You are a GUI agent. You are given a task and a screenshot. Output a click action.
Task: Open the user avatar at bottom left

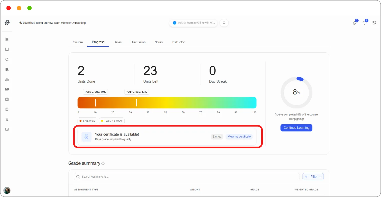(x=7, y=190)
